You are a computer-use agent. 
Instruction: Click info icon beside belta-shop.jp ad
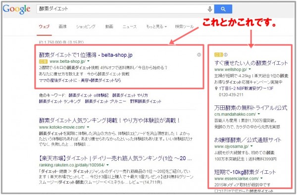[x=199, y=55]
